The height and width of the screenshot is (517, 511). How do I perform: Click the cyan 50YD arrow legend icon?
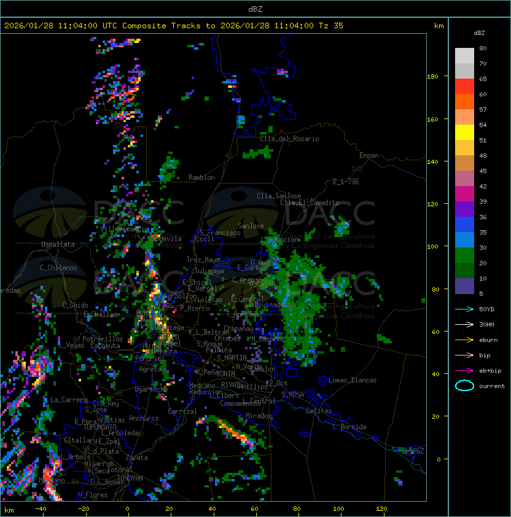pos(464,309)
